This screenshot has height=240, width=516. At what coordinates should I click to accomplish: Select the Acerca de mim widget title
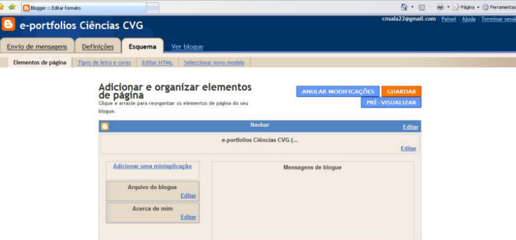point(153,208)
